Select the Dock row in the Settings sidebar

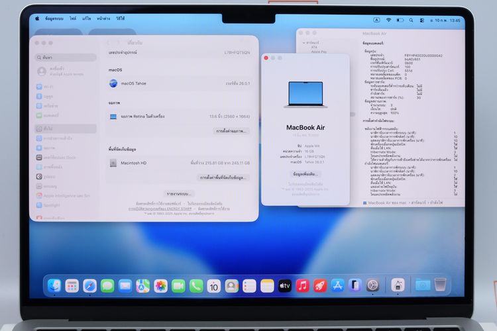pyautogui.click(x=66, y=158)
